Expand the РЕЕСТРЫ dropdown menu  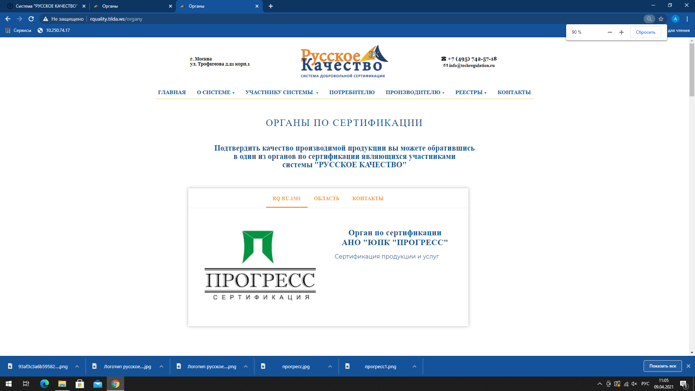(x=471, y=92)
